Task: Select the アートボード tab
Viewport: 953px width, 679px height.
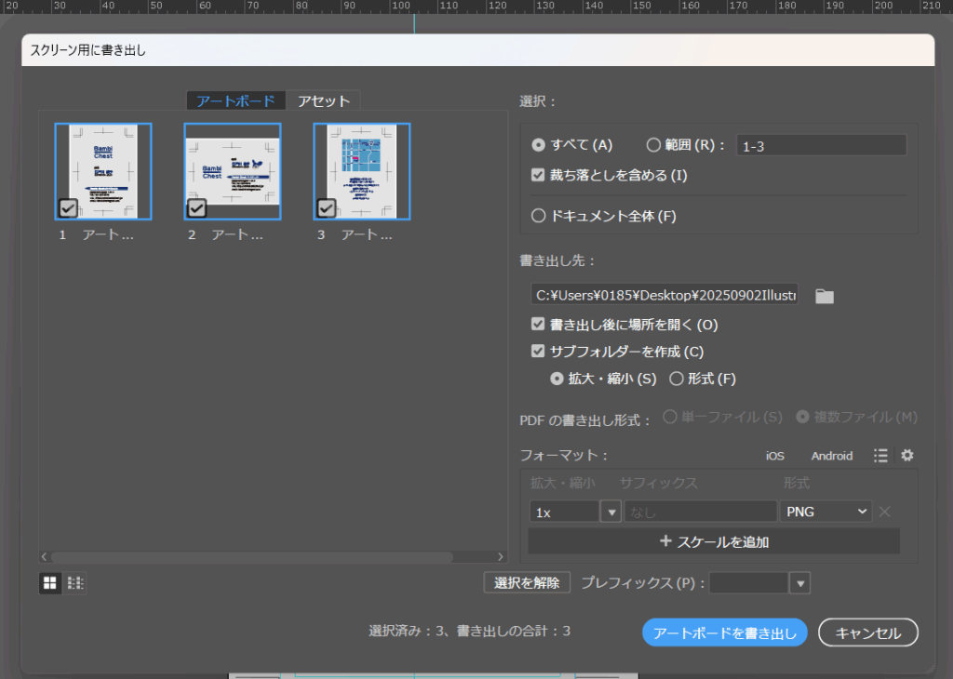Action: coord(235,101)
